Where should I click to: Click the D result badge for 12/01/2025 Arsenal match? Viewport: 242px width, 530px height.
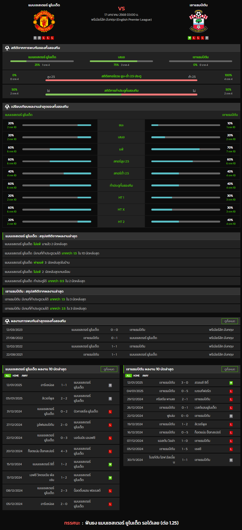click(x=110, y=385)
